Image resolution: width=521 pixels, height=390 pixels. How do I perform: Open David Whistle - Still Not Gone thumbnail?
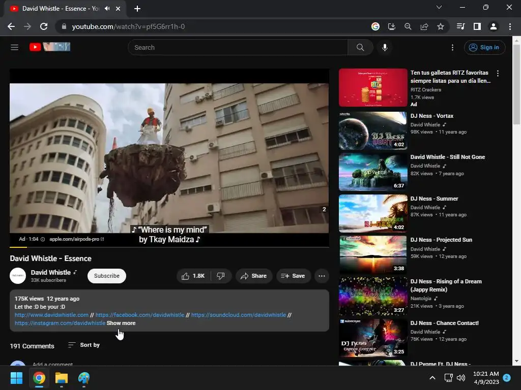click(373, 172)
